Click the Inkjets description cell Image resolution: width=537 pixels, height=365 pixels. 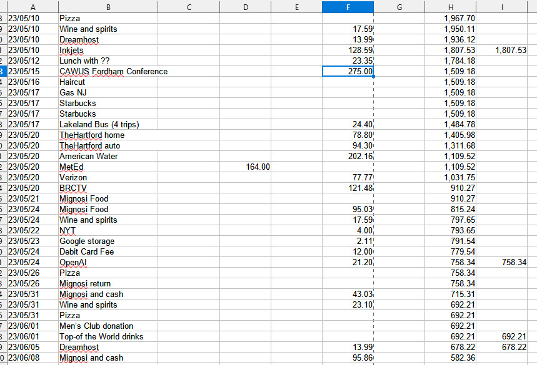108,50
